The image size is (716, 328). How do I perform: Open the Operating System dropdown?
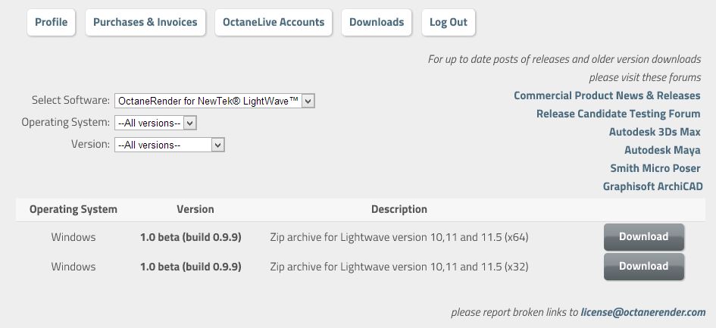[x=155, y=123]
